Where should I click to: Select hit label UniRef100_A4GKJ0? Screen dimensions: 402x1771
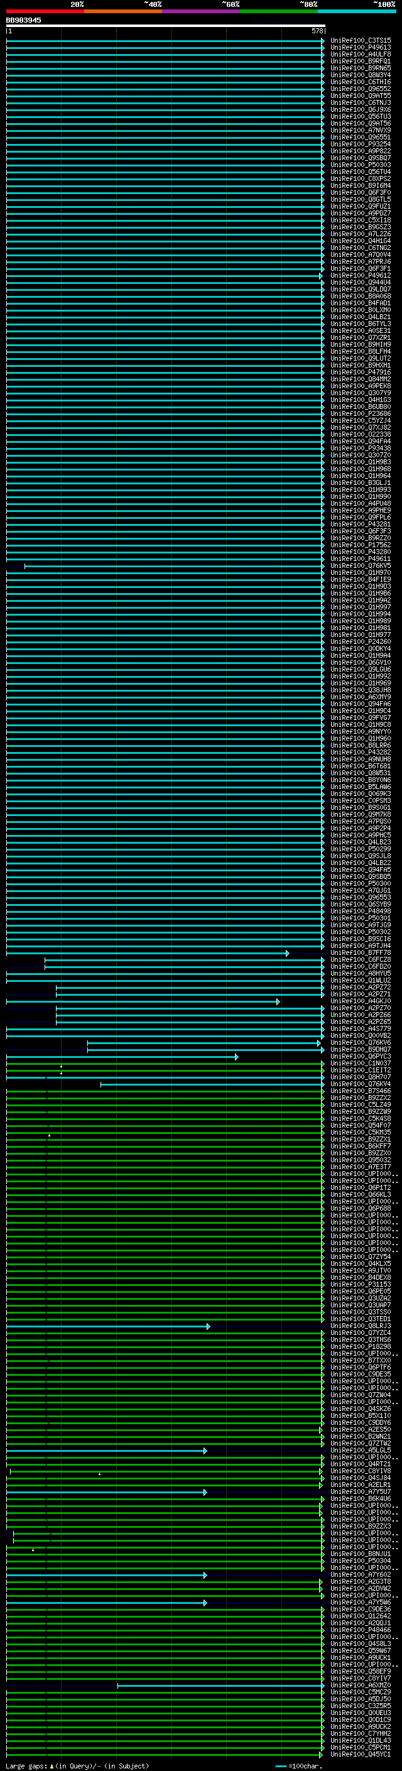361,1001
